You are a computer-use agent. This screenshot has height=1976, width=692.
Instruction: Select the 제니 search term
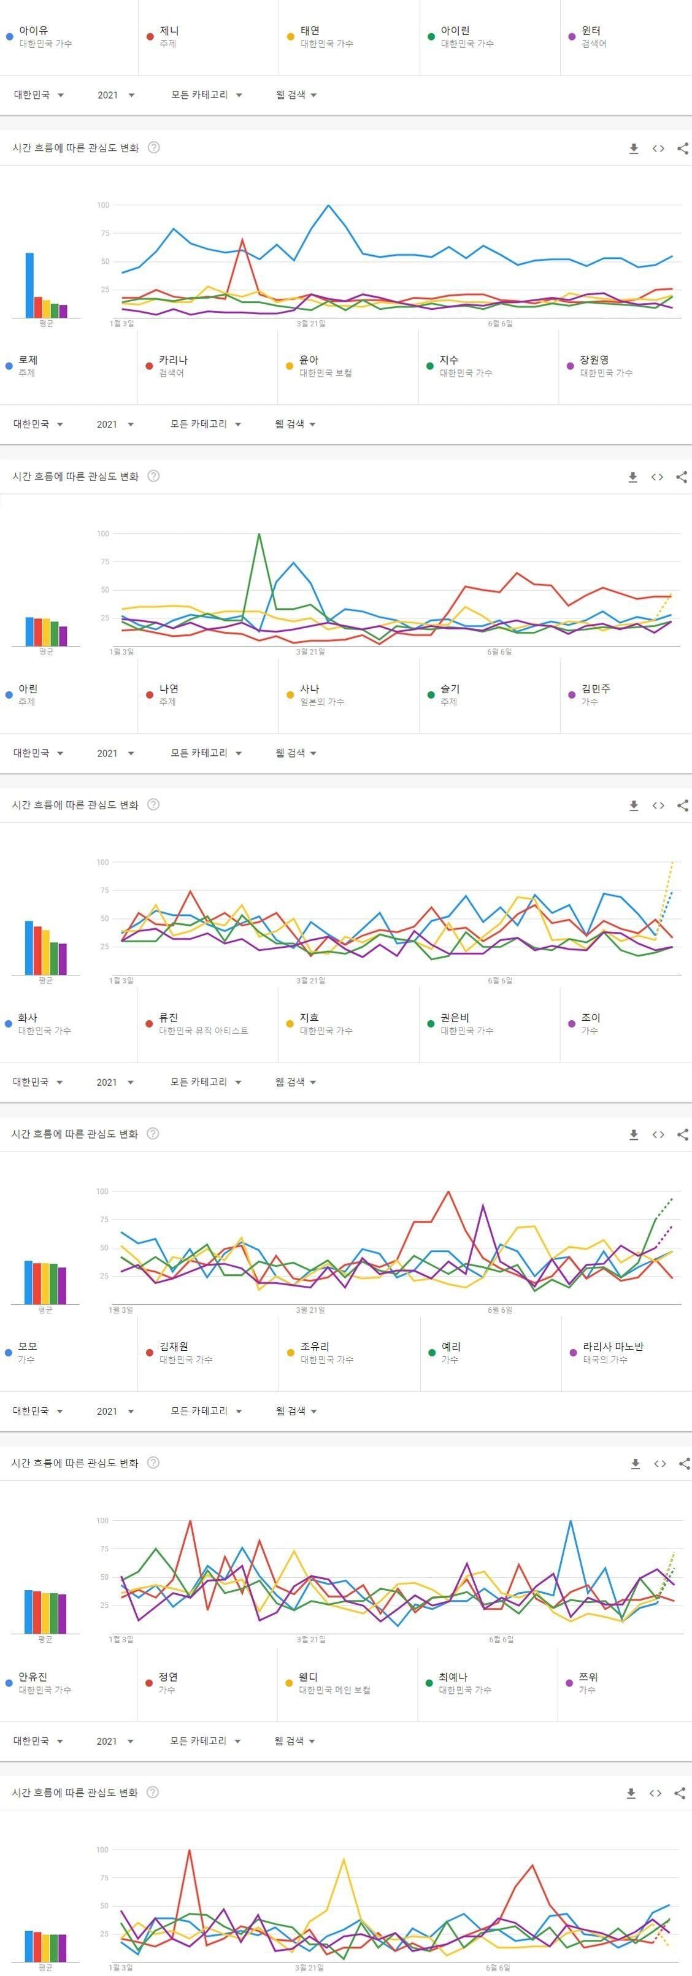[169, 31]
